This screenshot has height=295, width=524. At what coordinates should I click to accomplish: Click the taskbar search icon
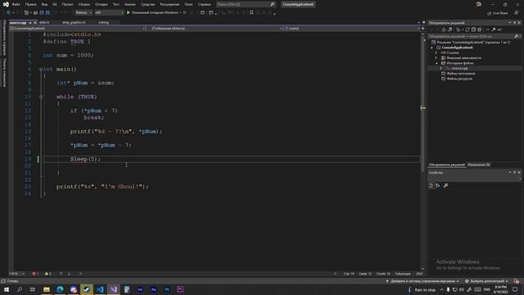click(x=20, y=289)
